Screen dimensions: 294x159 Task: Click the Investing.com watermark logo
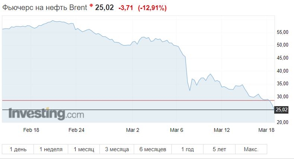46,114
